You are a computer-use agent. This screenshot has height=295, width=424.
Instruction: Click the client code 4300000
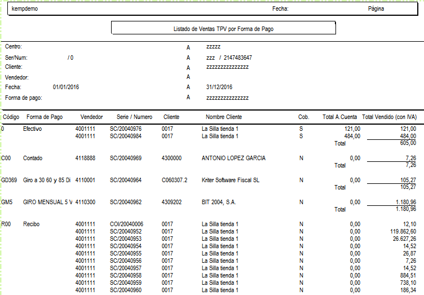point(172,158)
